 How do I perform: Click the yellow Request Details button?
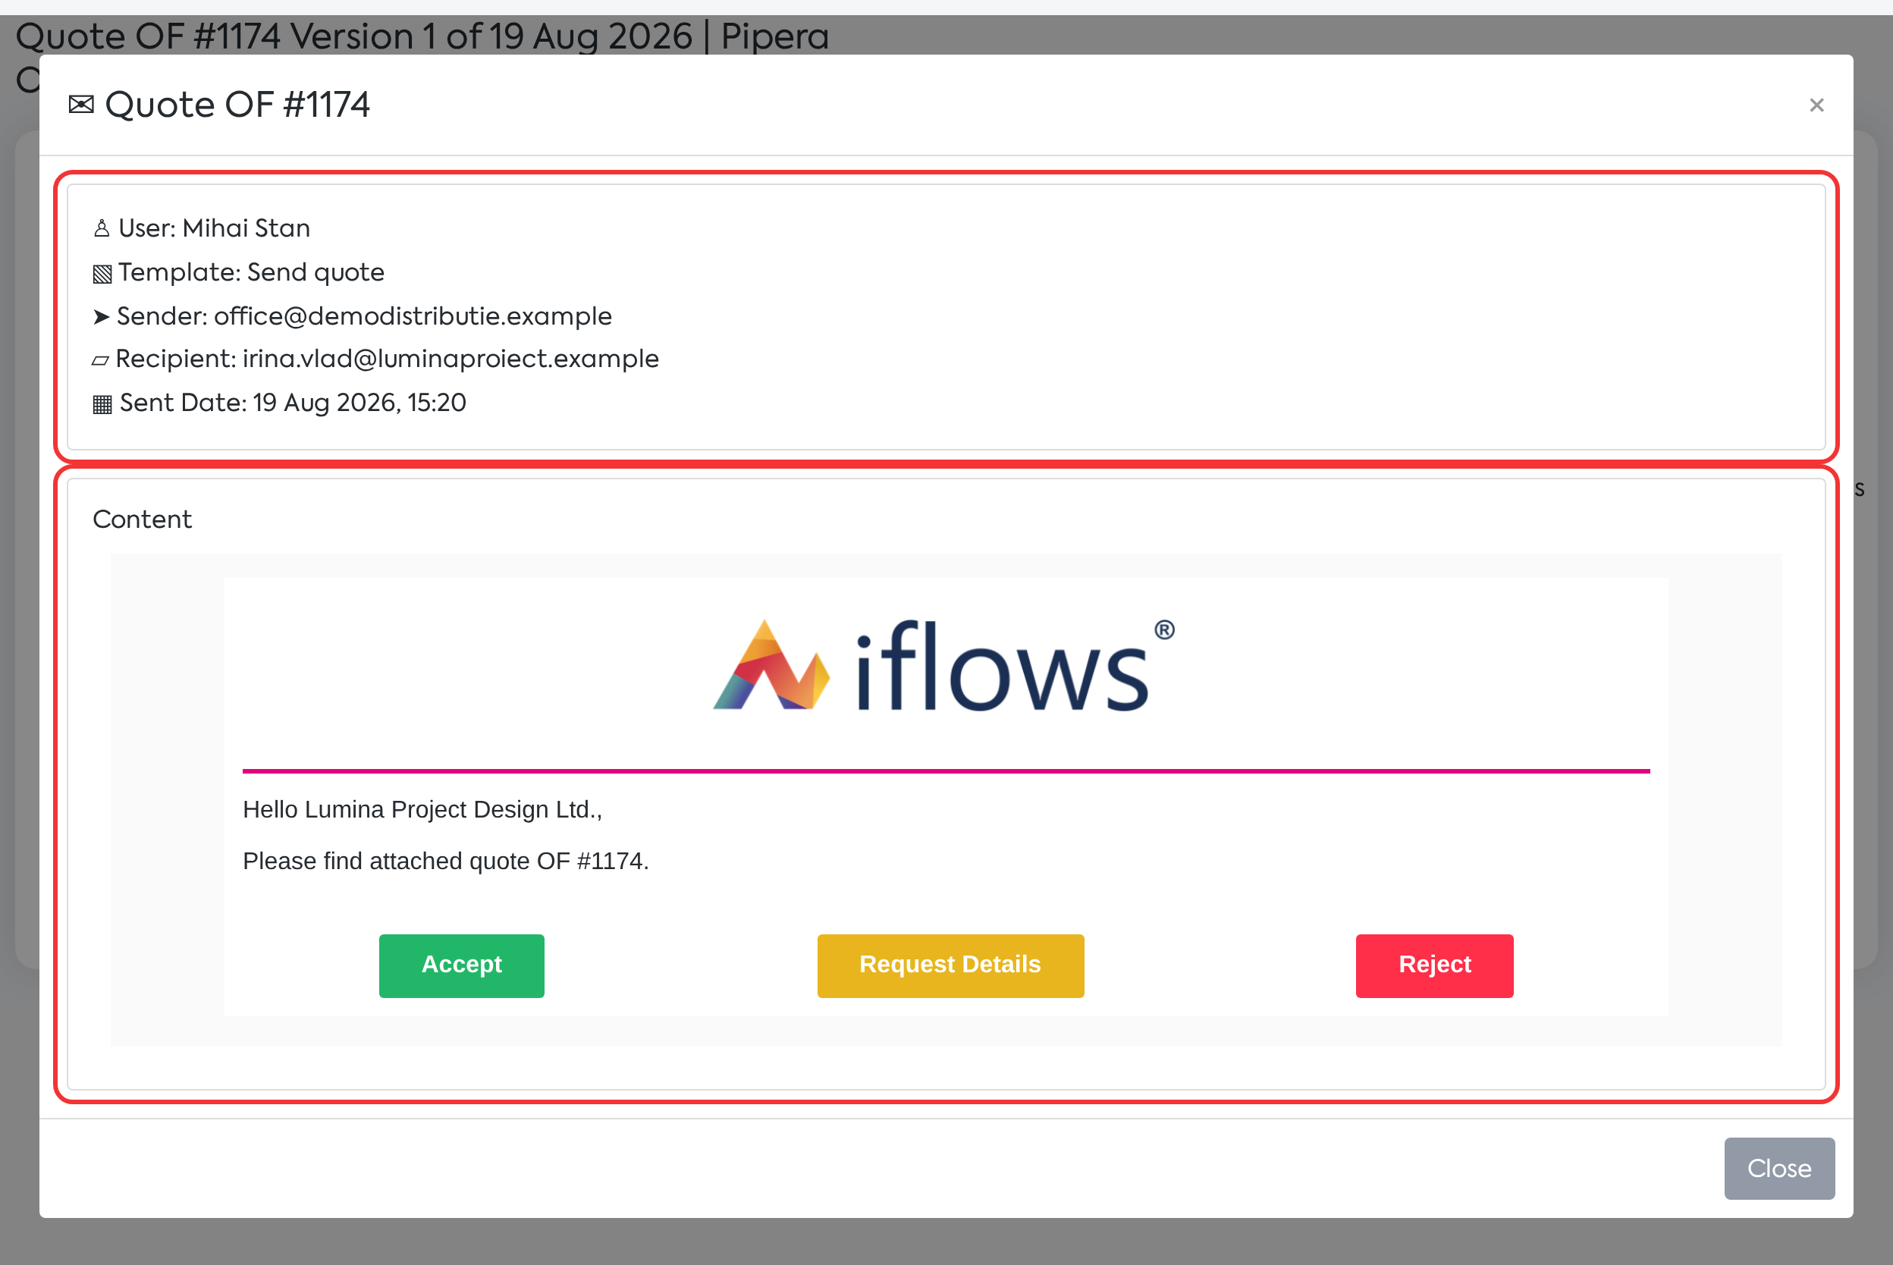click(x=950, y=965)
